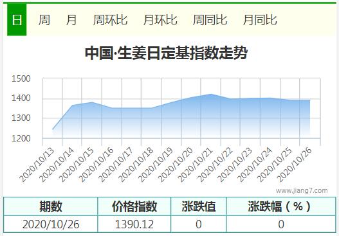Image resolution: width=339 pixels, height=236 pixels.
Task: Select the 日 daily tab
Action: click(17, 20)
